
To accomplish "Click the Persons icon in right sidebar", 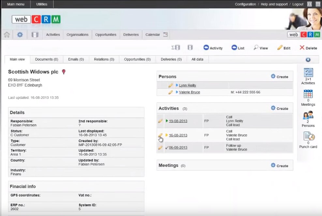I will [x=308, y=115].
